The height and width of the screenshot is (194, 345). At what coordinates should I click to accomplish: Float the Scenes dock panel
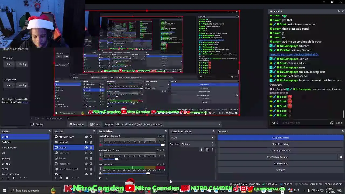(x=50, y=131)
